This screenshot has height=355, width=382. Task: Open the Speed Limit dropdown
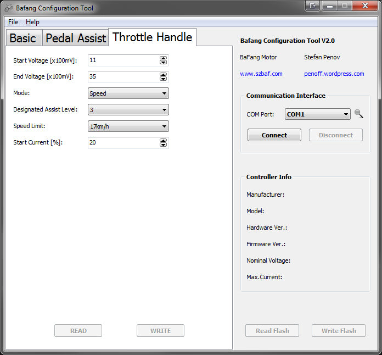point(128,126)
